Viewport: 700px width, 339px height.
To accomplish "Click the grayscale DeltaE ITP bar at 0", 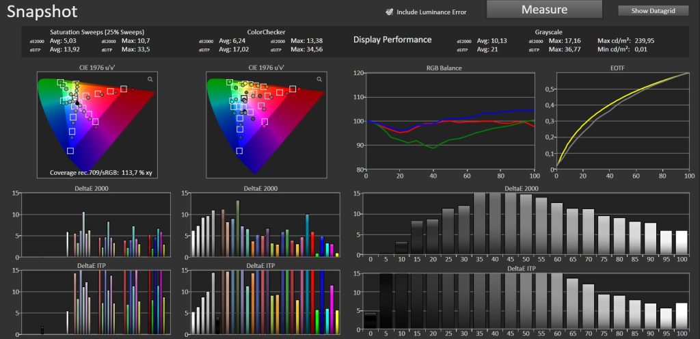I will pos(370,321).
